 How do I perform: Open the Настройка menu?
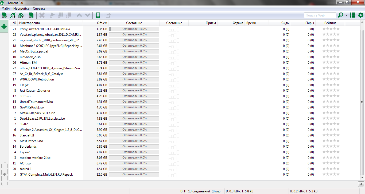(x=21, y=9)
